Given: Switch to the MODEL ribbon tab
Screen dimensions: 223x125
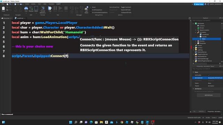Looking at the screenshot, I should click(33, 4).
